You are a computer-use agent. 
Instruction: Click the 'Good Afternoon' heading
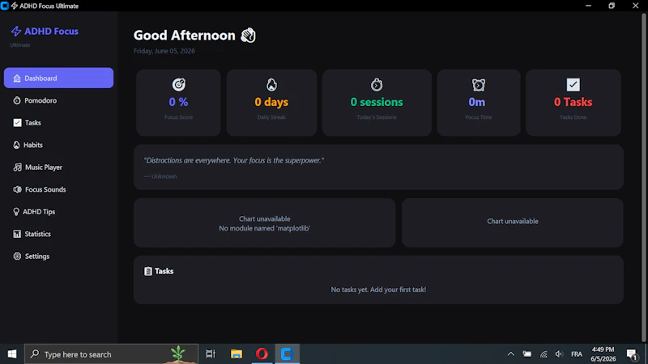(185, 35)
